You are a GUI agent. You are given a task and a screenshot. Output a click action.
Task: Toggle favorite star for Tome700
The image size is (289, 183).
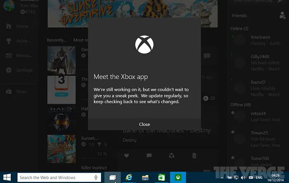pos(232,158)
